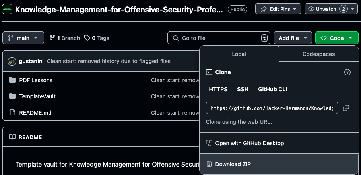Click the PDF Lessons folder icon
Viewport: 361px width, 175px height.
click(x=12, y=80)
